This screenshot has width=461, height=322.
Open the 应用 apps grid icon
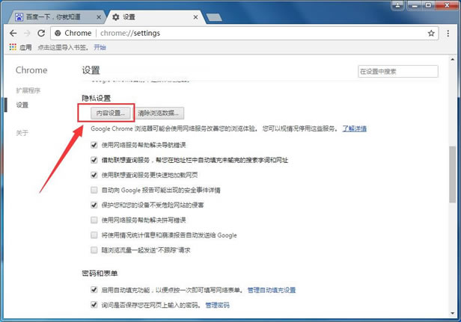click(x=13, y=46)
